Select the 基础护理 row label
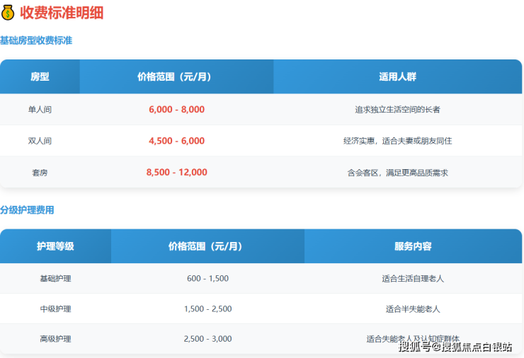 (55, 279)
